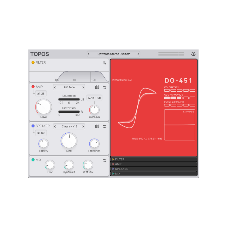The height and width of the screenshot is (227, 227).
Task: Open the Hifi Tape amp model selector
Action: [69, 87]
